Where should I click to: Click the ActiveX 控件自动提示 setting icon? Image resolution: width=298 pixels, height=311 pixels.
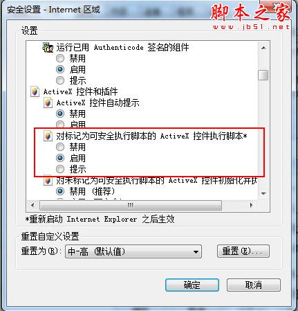click(x=48, y=103)
